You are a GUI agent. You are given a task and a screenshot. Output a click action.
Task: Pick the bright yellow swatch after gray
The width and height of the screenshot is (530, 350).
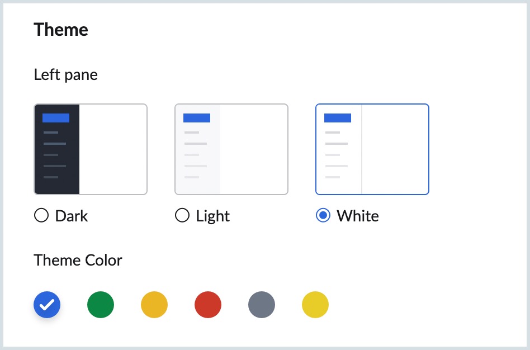pyautogui.click(x=315, y=305)
